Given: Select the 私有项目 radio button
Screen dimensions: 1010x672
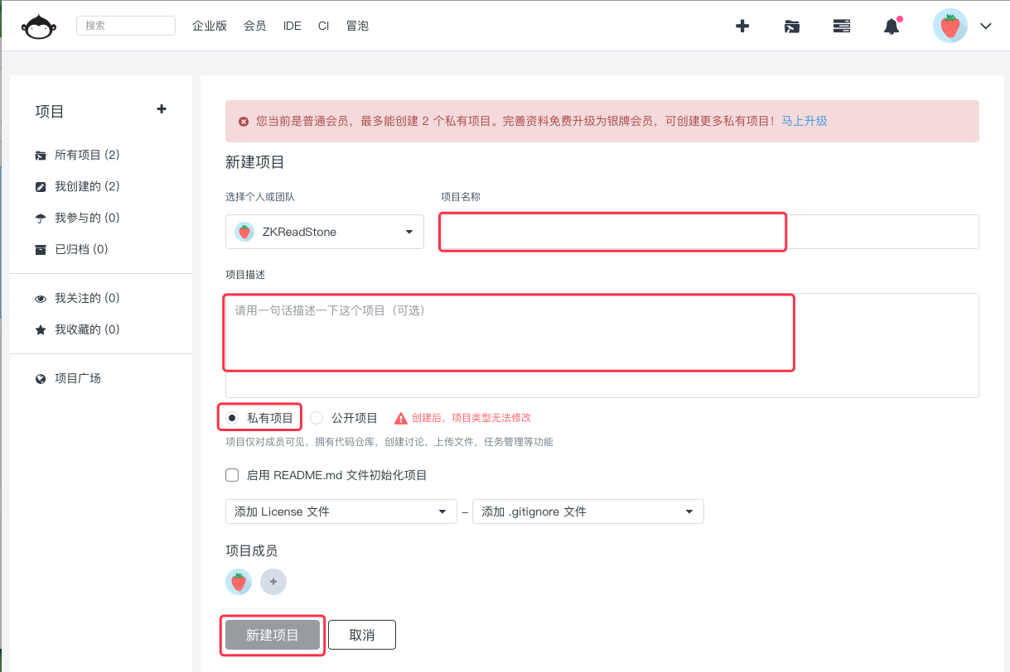Looking at the screenshot, I should pos(231,417).
